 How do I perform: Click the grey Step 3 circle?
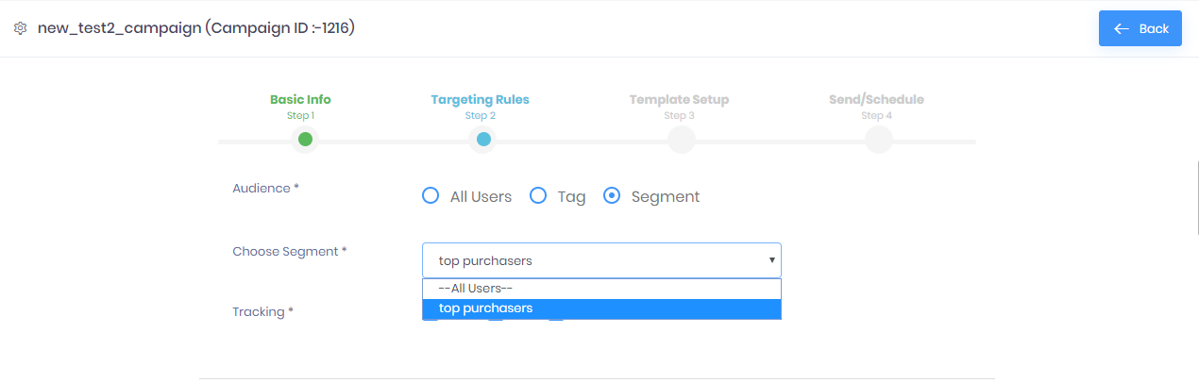tap(681, 140)
